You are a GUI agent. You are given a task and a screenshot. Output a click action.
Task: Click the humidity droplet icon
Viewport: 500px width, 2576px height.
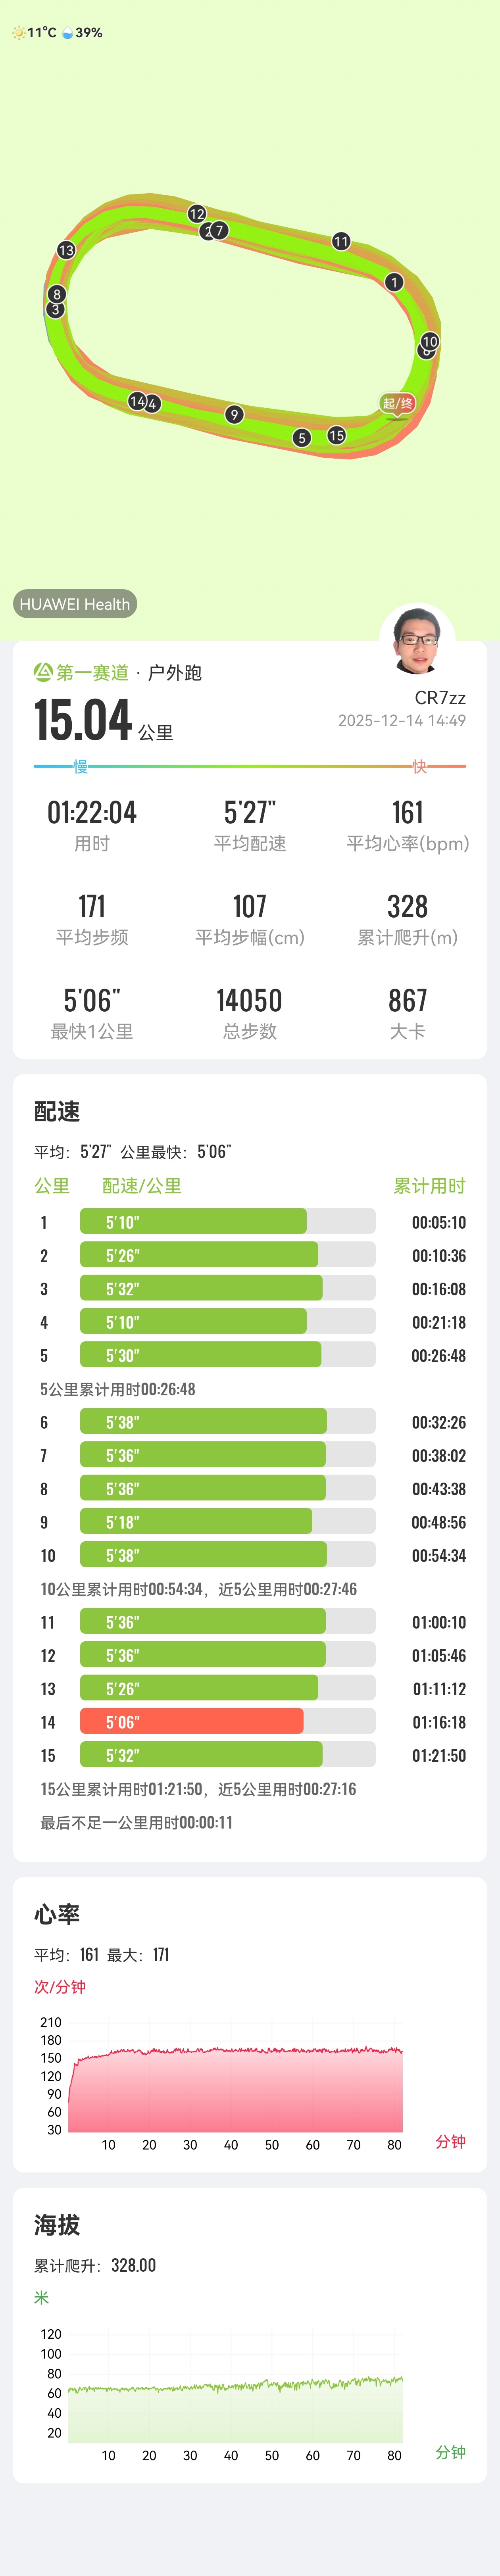click(x=68, y=33)
